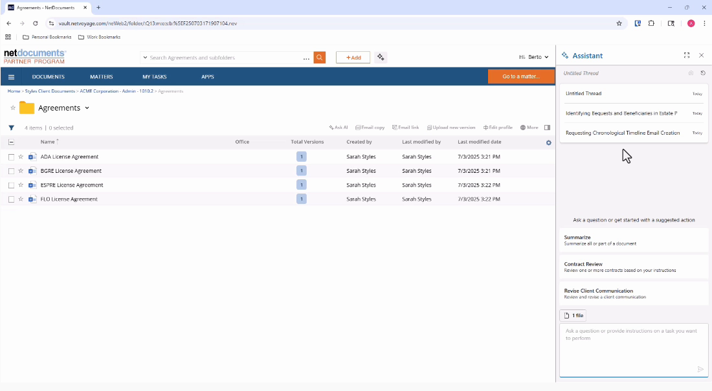The width and height of the screenshot is (712, 391).
Task: Expand the Assistant panel to full screen
Action: pos(687,56)
